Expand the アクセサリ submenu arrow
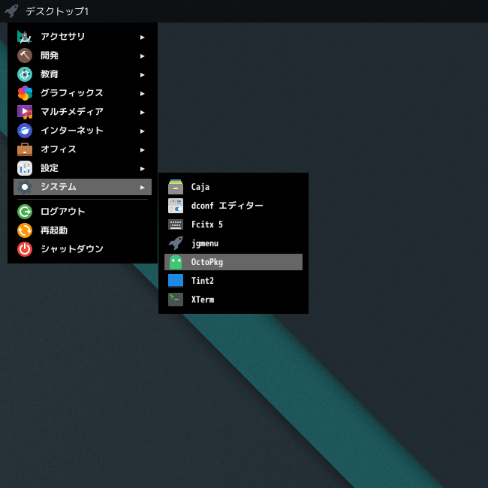The image size is (488, 488). 142,38
